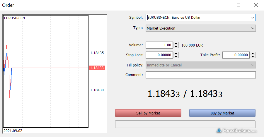
Task: Lower Stop Loss using down arrow
Action: click(x=176, y=56)
